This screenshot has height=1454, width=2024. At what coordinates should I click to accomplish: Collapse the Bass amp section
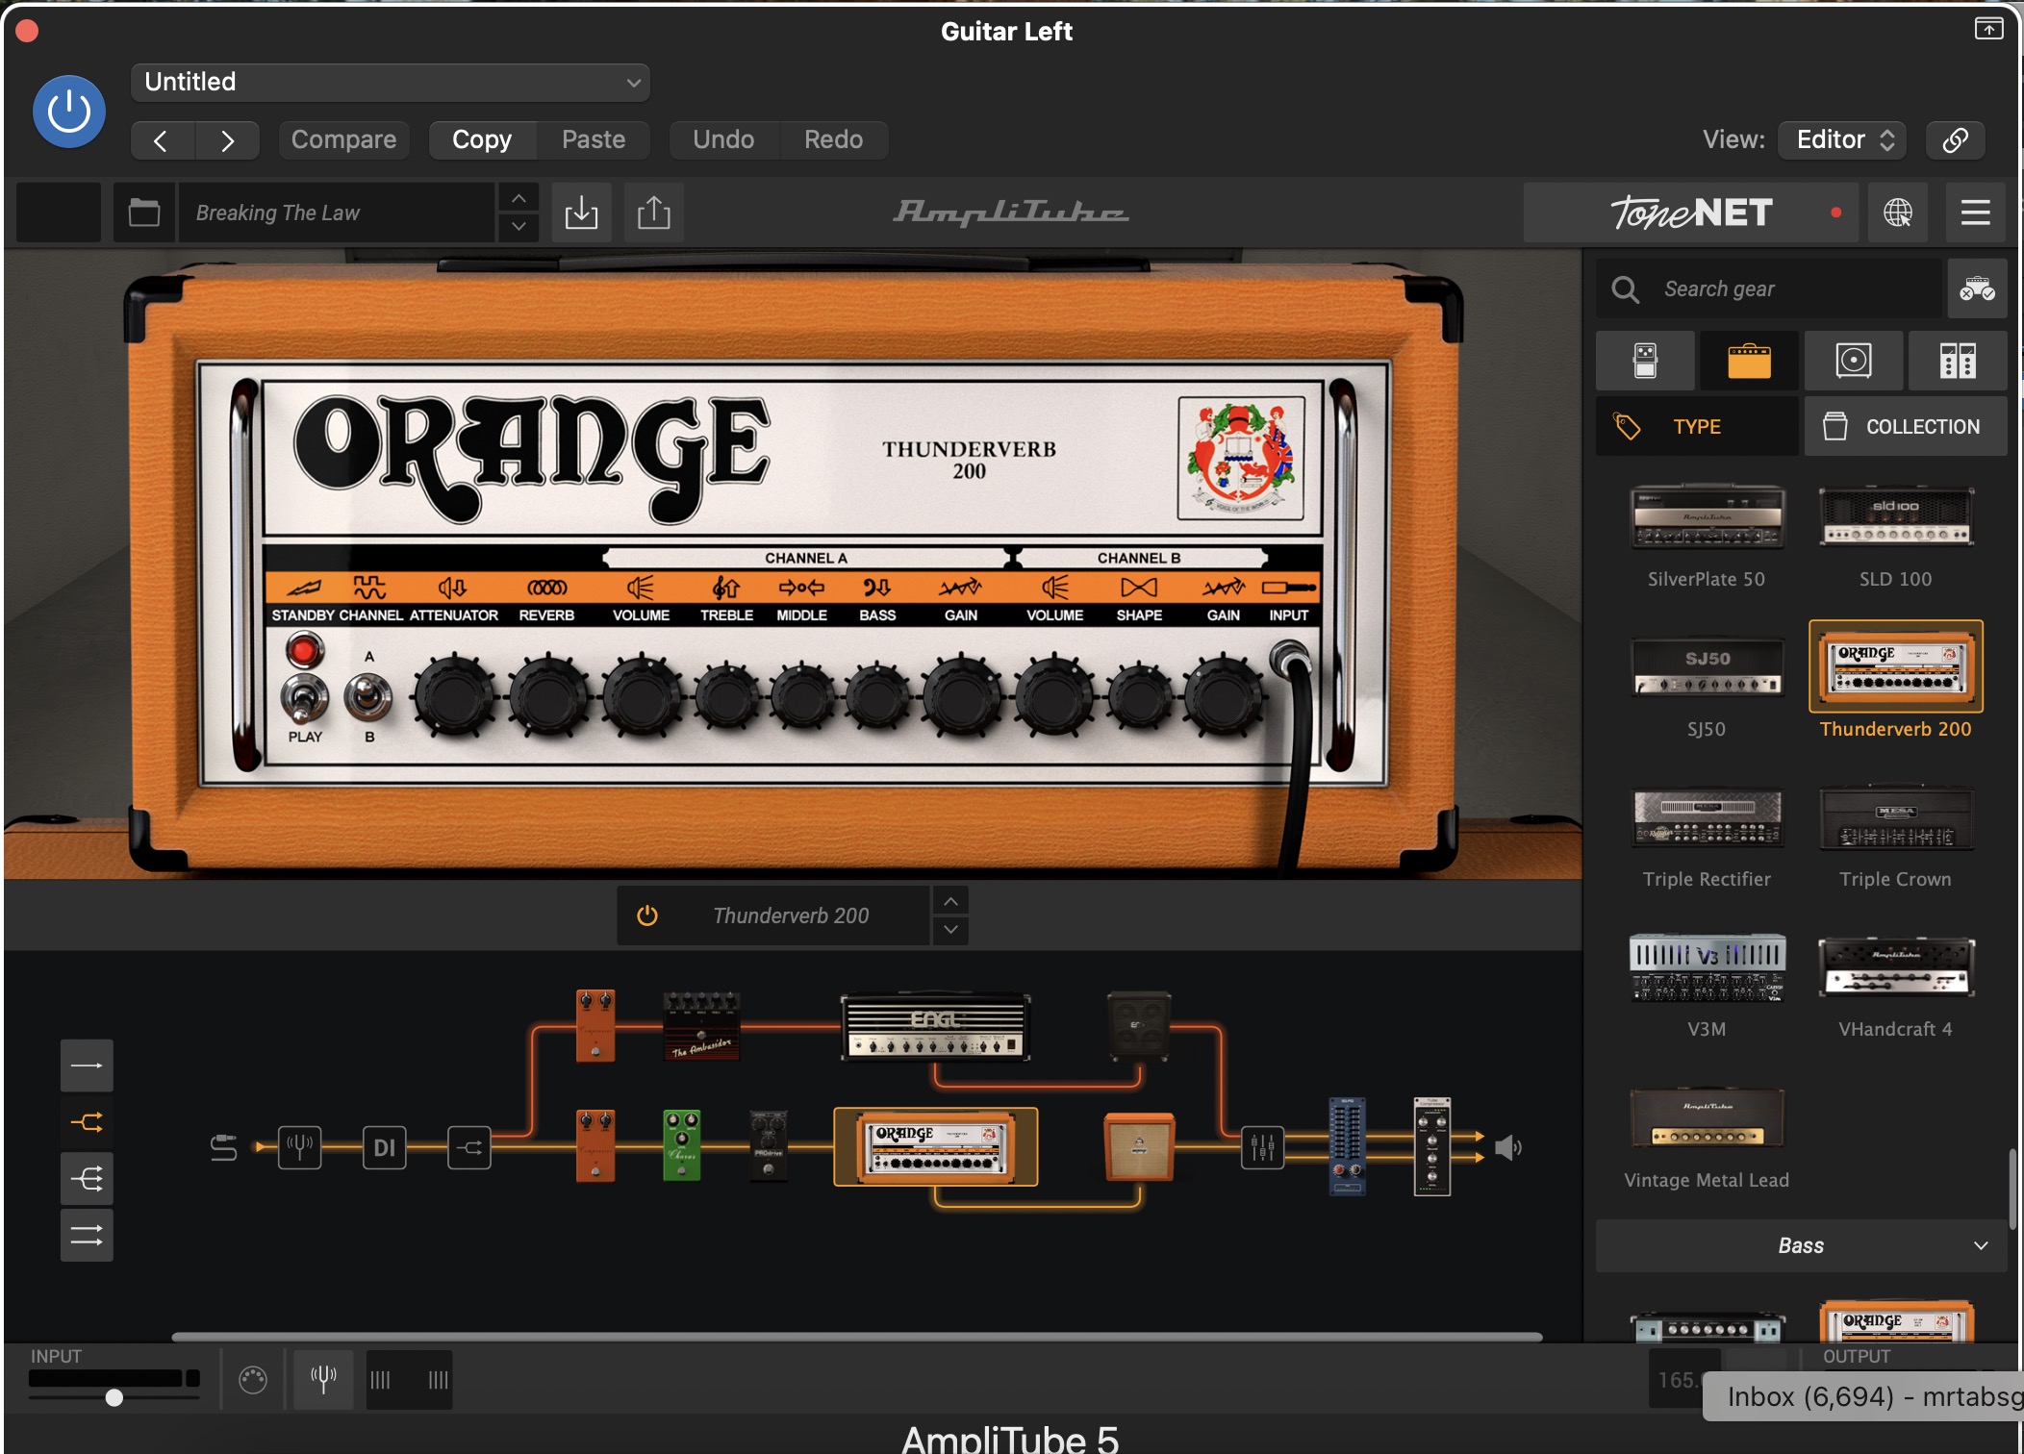point(1801,1246)
